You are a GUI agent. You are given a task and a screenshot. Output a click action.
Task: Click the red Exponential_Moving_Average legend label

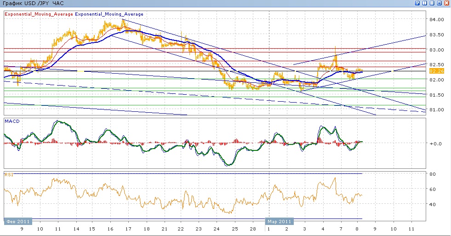[x=39, y=14]
